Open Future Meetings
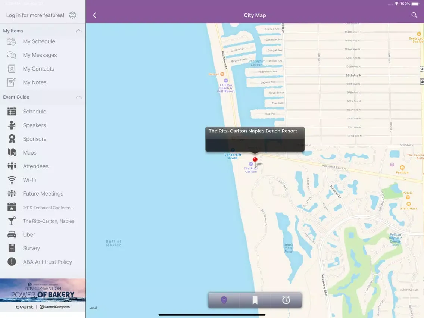Image resolution: width=424 pixels, height=318 pixels. point(43,194)
